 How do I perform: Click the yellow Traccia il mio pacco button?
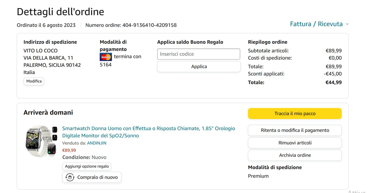[x=295, y=114]
